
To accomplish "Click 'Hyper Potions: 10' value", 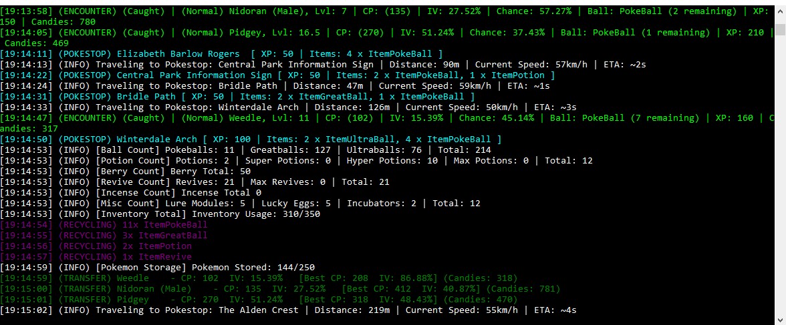I will coord(392,160).
